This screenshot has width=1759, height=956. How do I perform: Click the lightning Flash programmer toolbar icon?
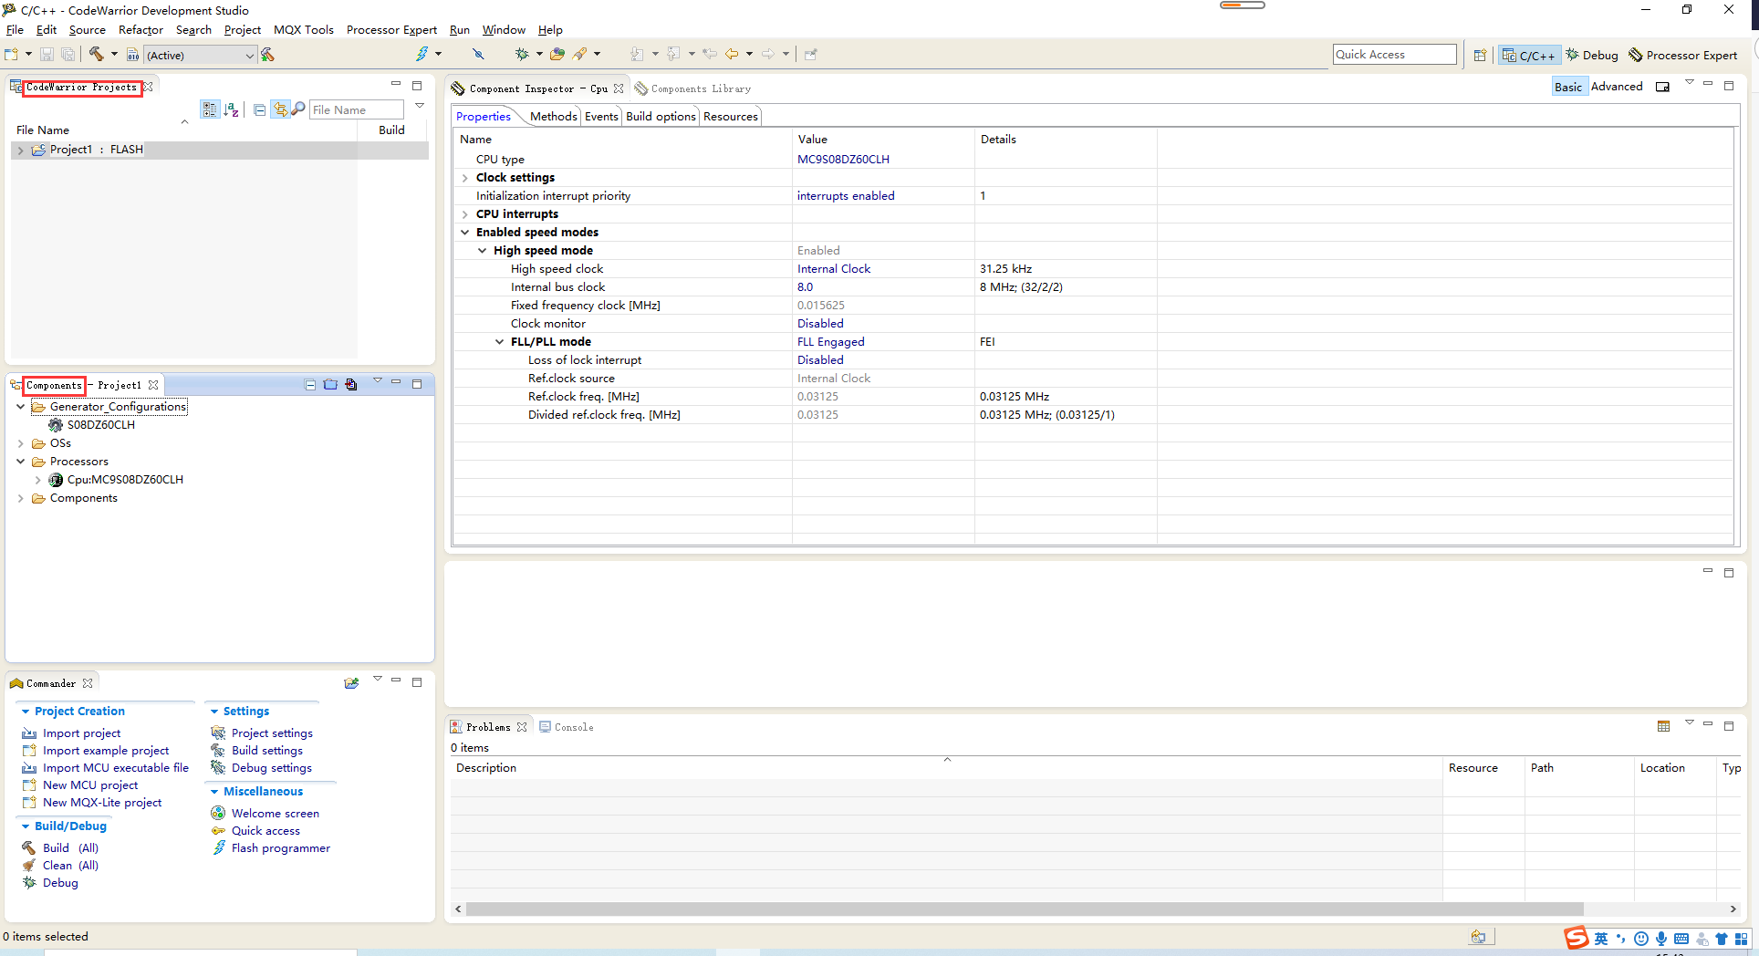[x=422, y=54]
